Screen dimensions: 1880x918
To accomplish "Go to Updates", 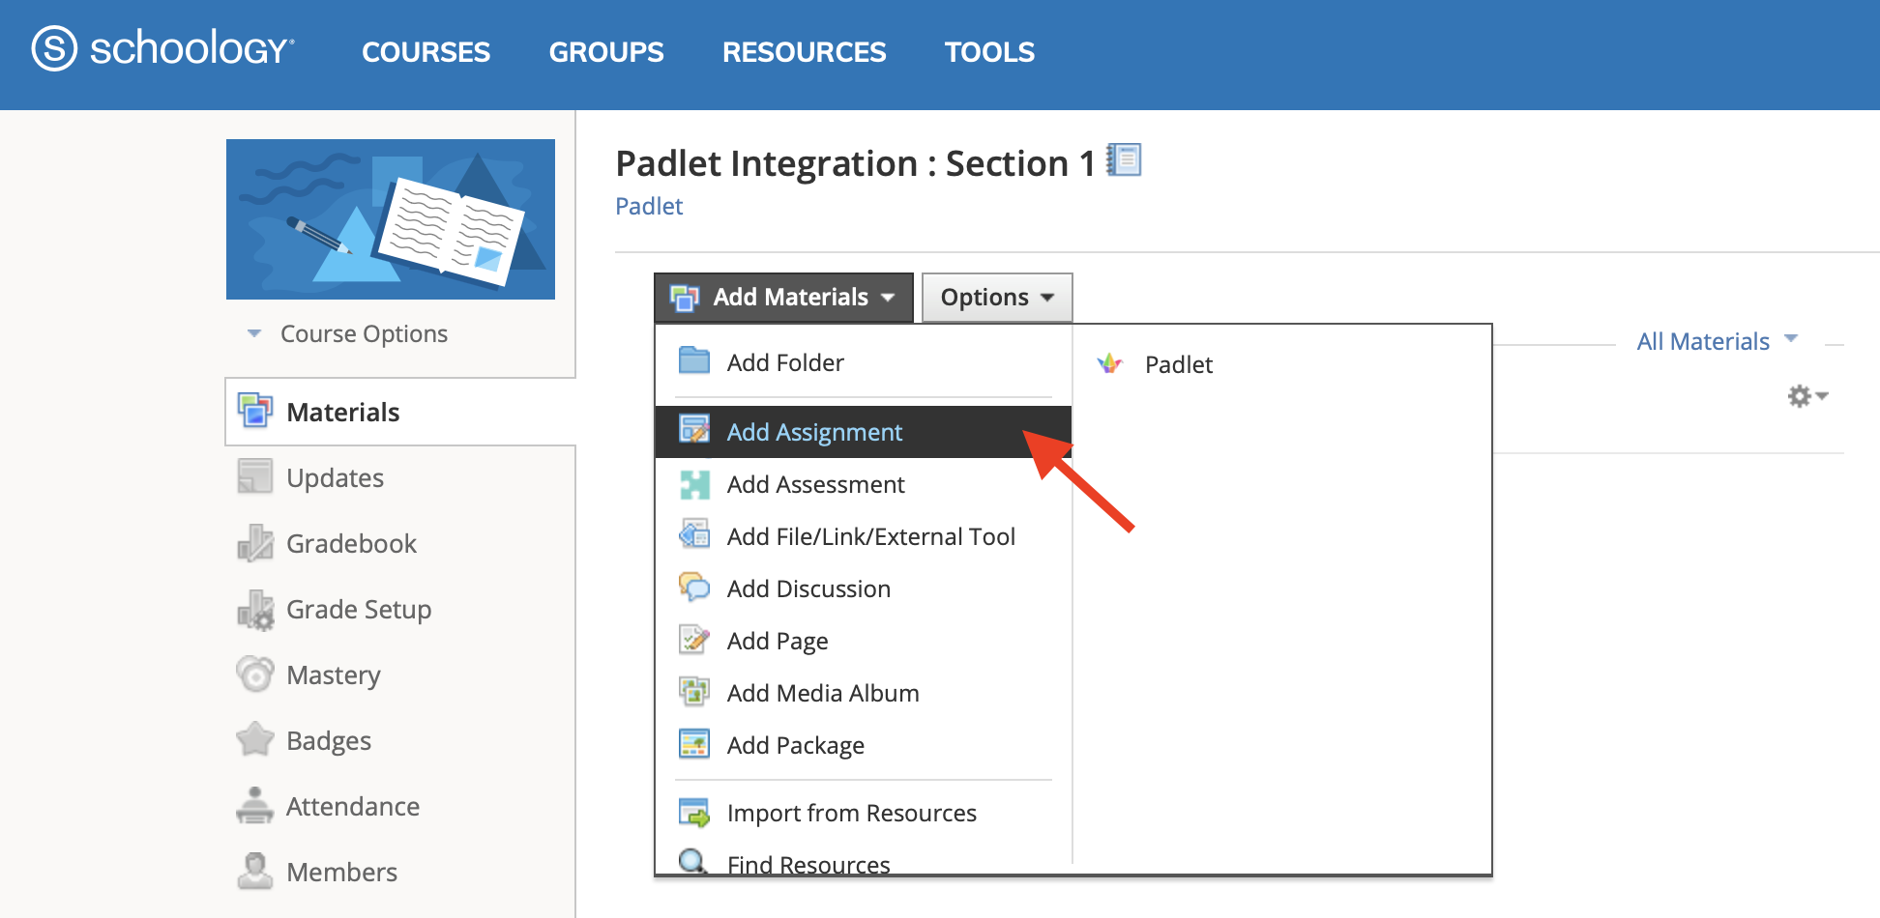I will (335, 478).
